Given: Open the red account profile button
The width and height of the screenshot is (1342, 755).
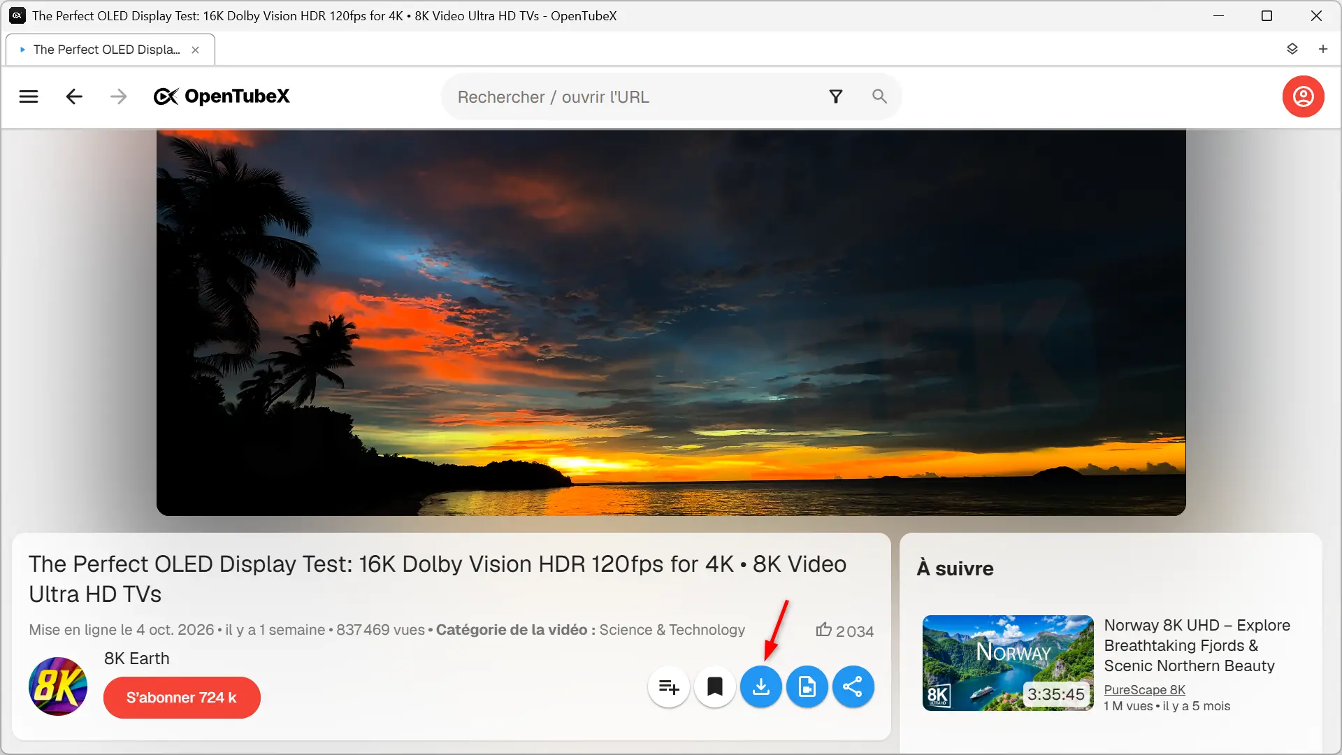Looking at the screenshot, I should [x=1303, y=96].
